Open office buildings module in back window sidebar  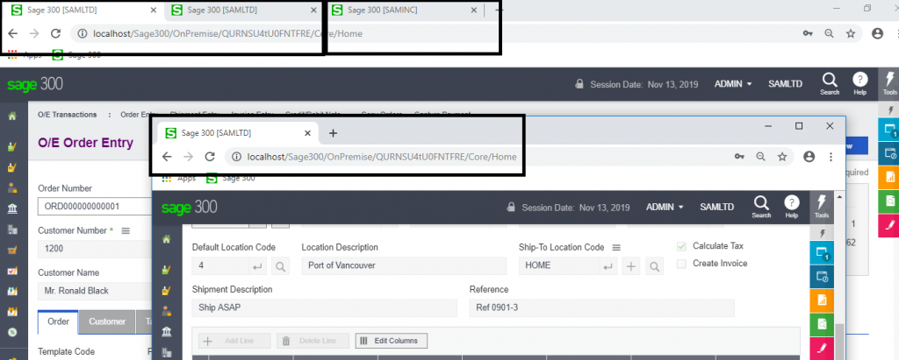point(12,229)
